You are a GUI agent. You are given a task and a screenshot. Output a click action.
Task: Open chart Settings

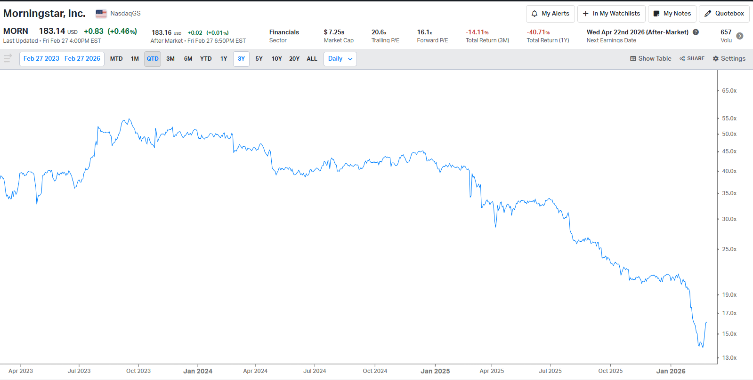tap(729, 59)
